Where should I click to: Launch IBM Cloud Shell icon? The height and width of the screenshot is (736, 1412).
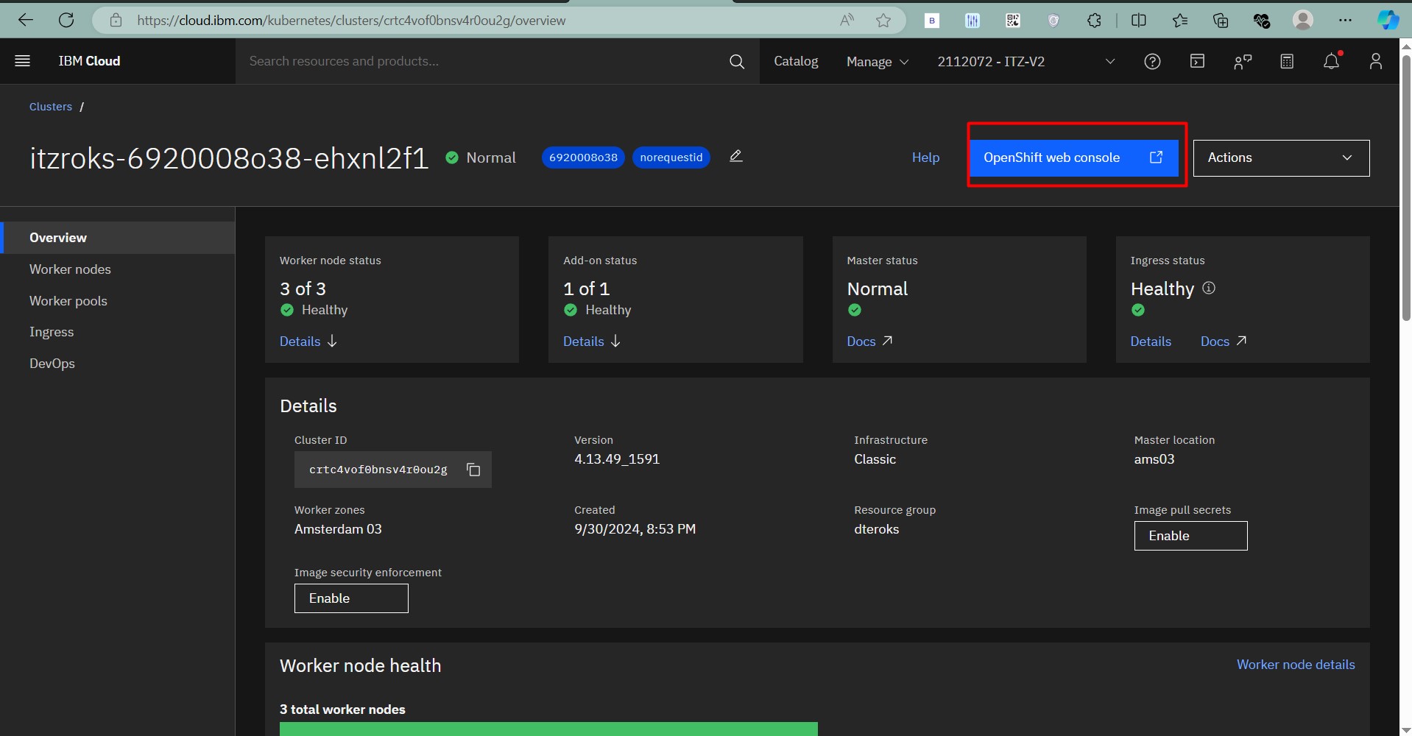[x=1198, y=61]
